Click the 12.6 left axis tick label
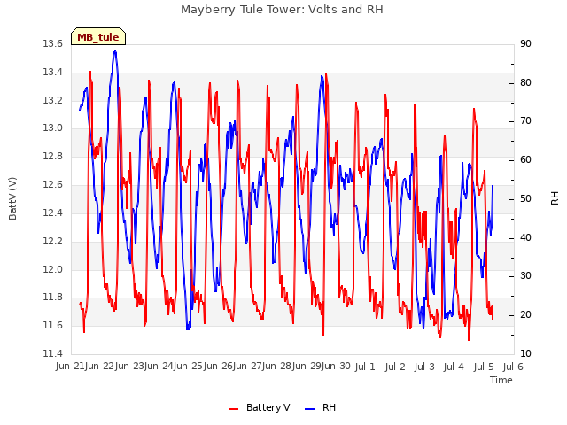This screenshot has height=425, width=567. 53,185
